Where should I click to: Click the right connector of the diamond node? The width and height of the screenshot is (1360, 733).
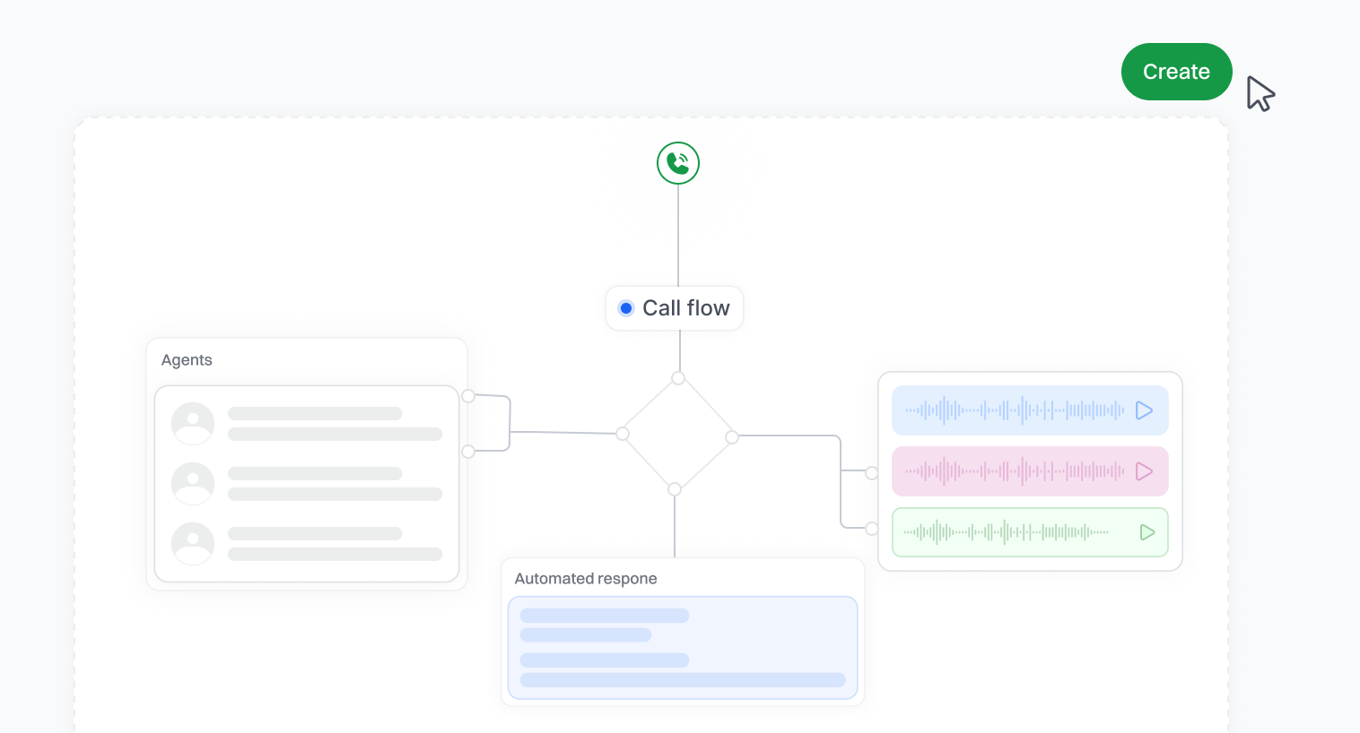(732, 437)
